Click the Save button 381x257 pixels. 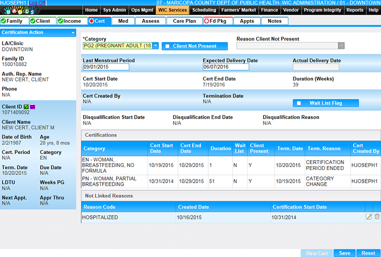click(344, 253)
